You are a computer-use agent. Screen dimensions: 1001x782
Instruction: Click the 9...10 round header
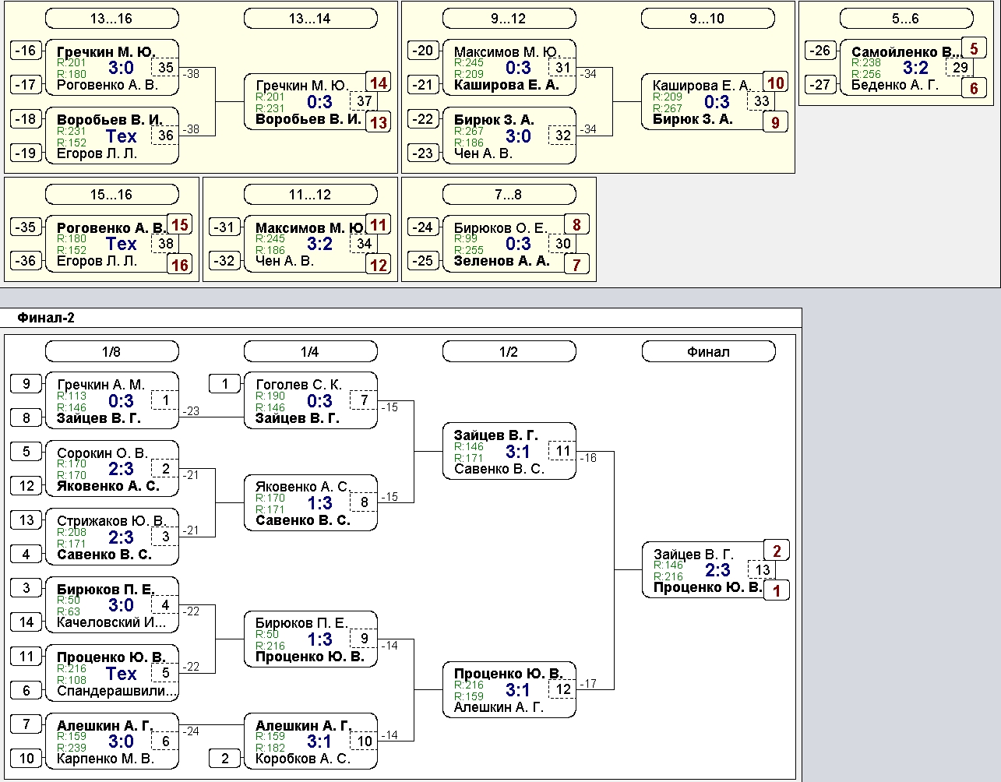click(x=707, y=19)
